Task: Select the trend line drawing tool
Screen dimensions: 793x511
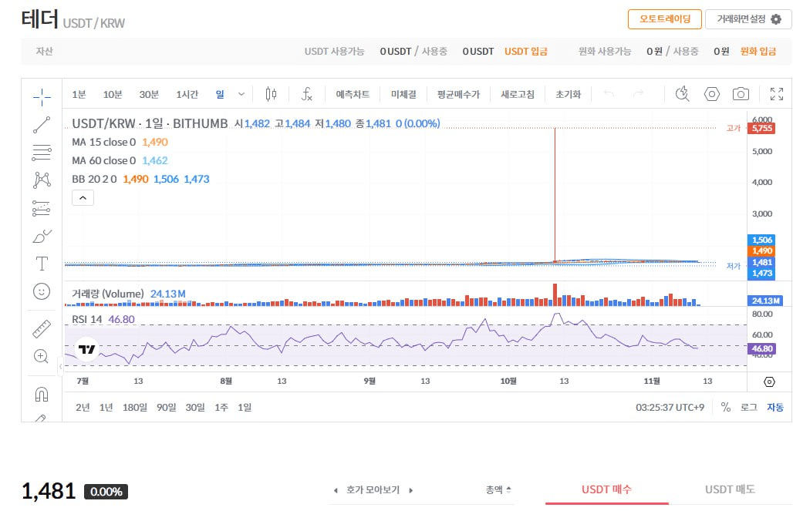Action: (42, 125)
